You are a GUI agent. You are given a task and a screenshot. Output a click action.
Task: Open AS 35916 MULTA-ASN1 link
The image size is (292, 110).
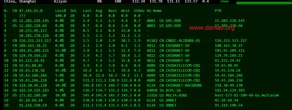tap(167, 95)
